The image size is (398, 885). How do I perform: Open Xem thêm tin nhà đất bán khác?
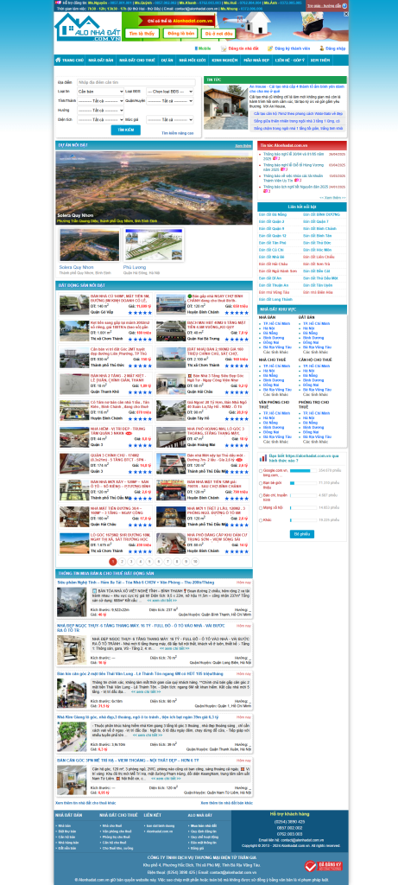(x=227, y=803)
